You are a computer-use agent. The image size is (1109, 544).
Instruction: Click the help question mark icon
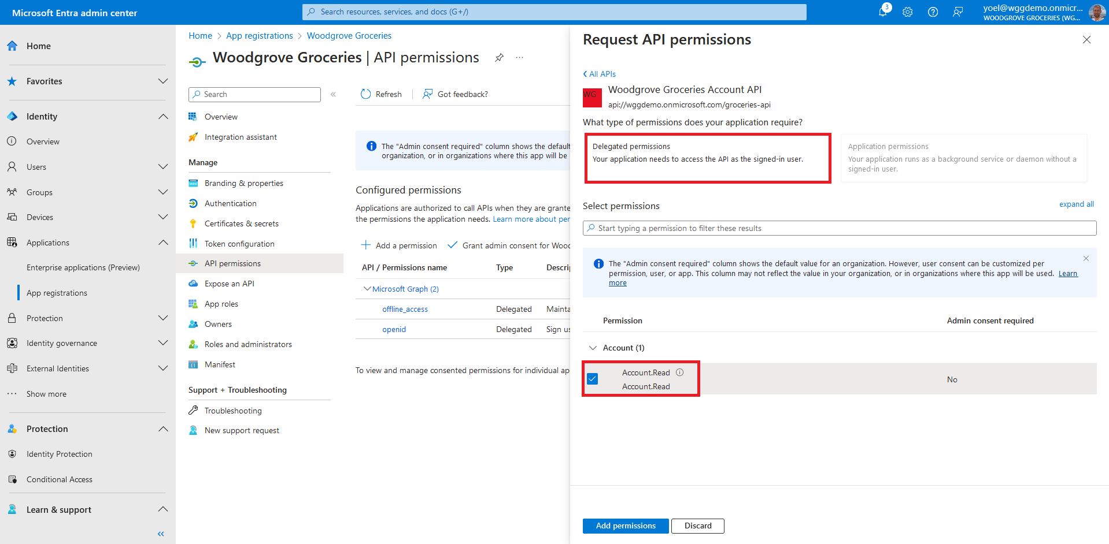pos(933,12)
